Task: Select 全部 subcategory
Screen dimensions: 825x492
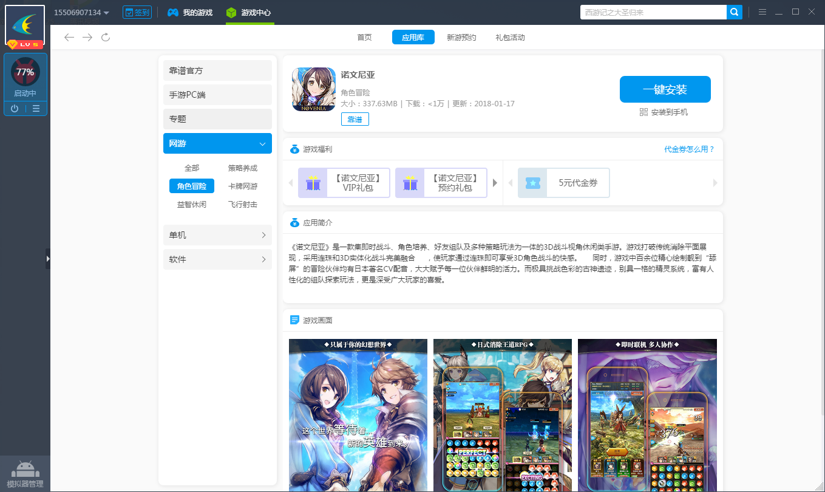Action: point(192,168)
